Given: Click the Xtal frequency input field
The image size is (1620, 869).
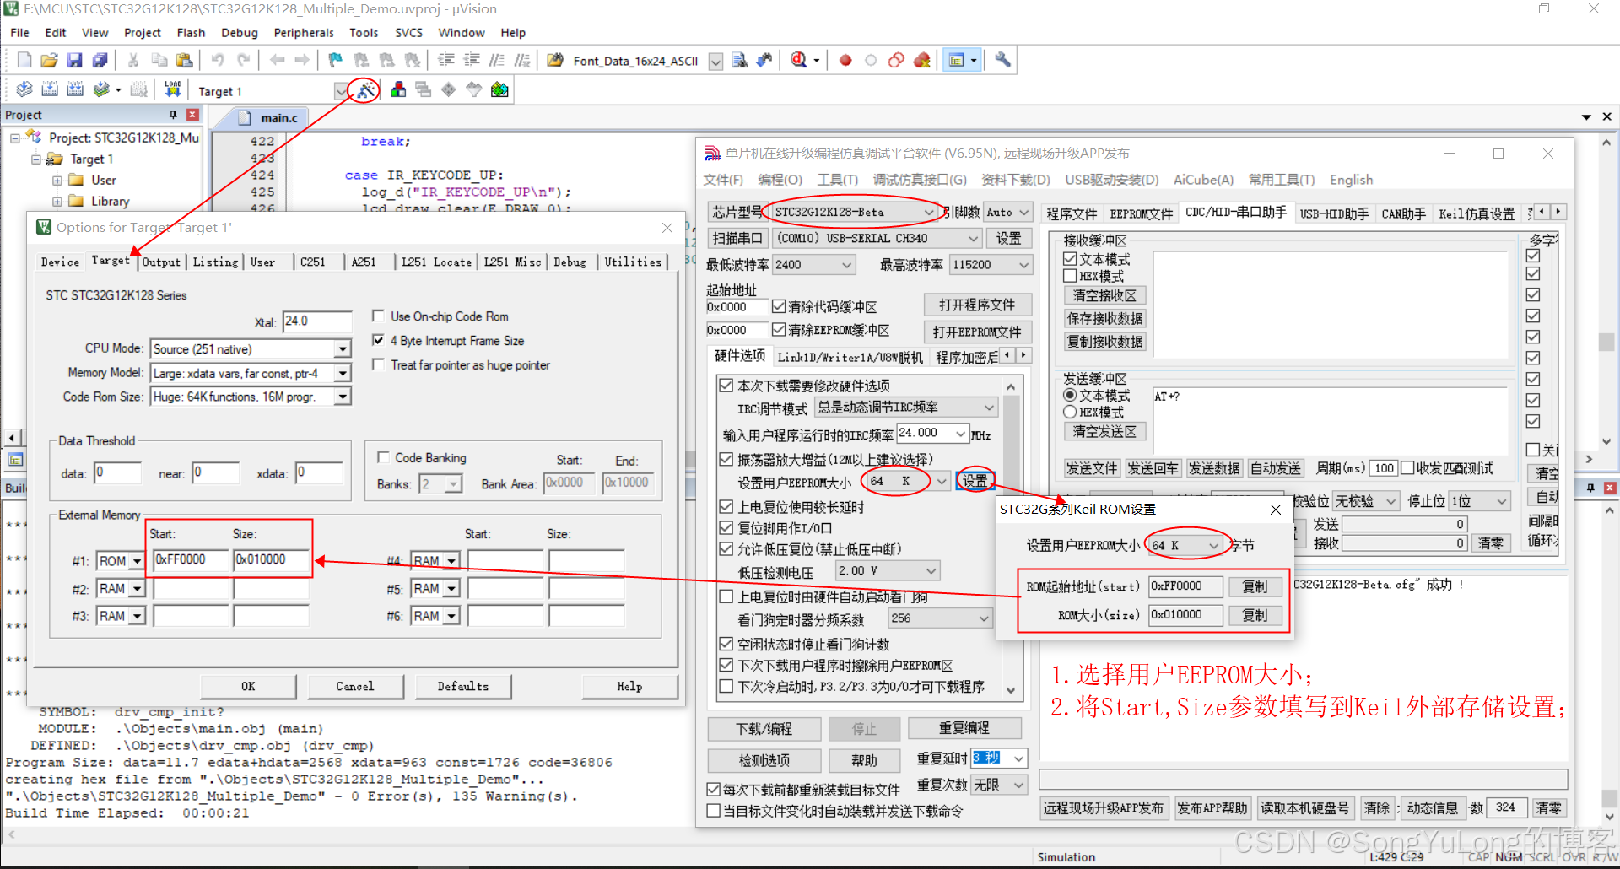Looking at the screenshot, I should [x=317, y=321].
